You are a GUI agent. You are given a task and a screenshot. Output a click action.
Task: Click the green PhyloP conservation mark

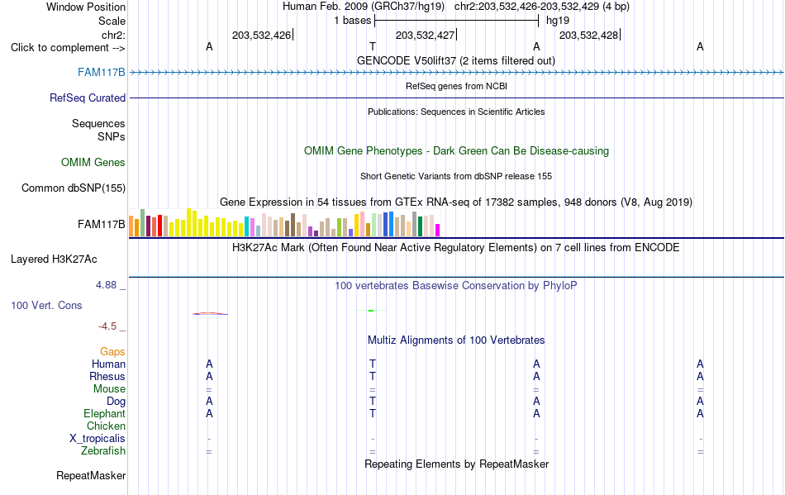[371, 311]
